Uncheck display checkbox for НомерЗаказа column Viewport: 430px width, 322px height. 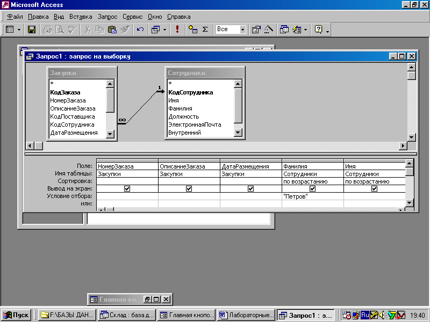pyautogui.click(x=127, y=189)
